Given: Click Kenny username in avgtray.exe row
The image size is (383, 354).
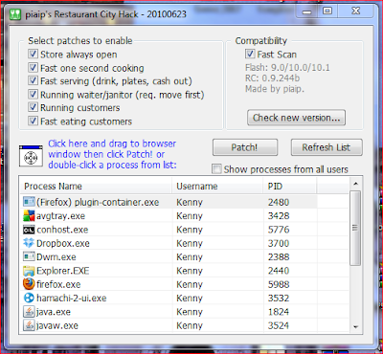Looking at the screenshot, I should pyautogui.click(x=190, y=216).
